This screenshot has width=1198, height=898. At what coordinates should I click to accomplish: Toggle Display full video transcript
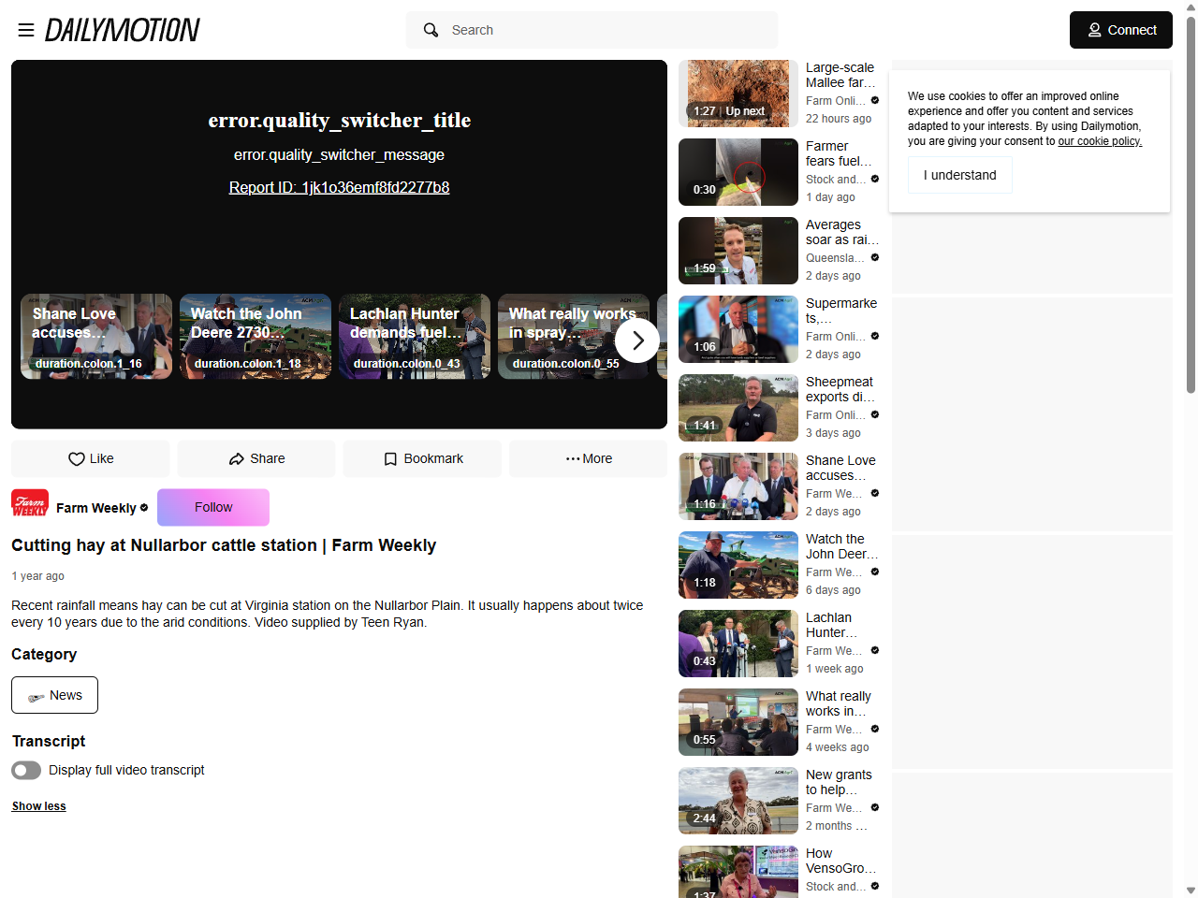[x=26, y=770]
